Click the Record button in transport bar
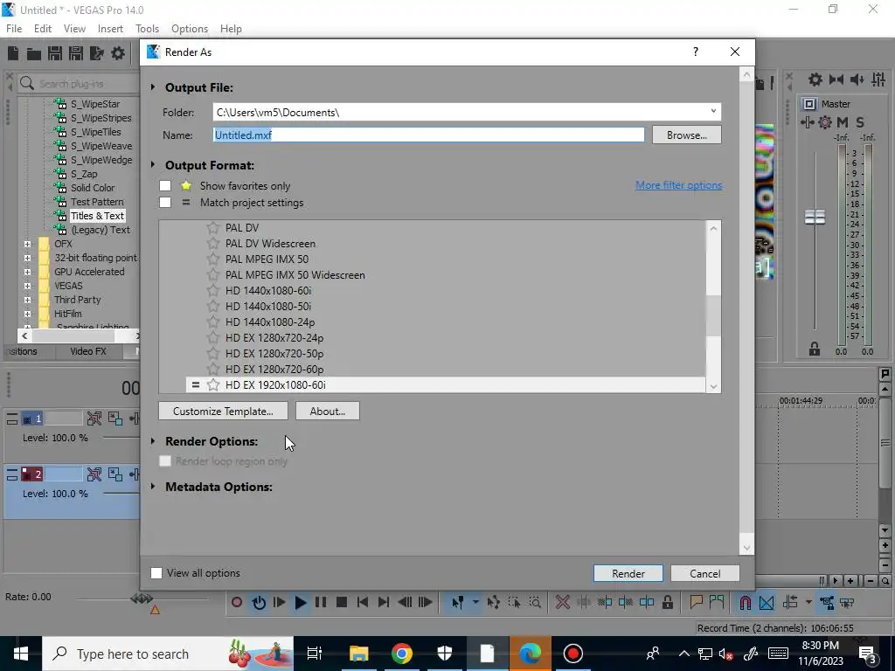 (237, 602)
